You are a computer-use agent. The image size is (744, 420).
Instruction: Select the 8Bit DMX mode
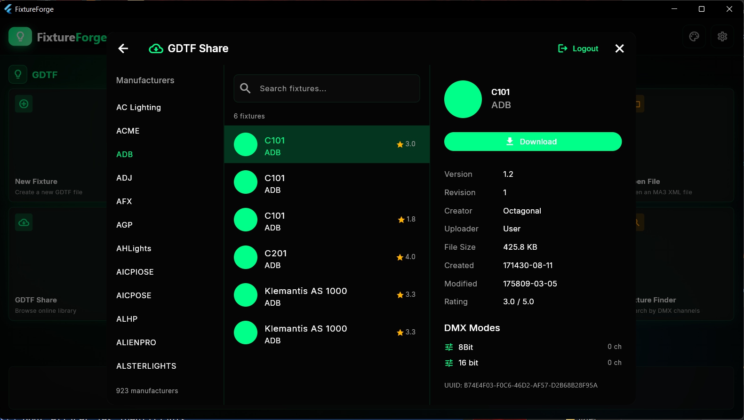pyautogui.click(x=533, y=347)
